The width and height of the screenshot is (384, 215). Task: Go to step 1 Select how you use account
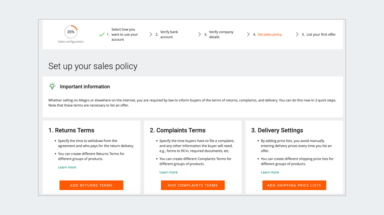tap(124, 35)
